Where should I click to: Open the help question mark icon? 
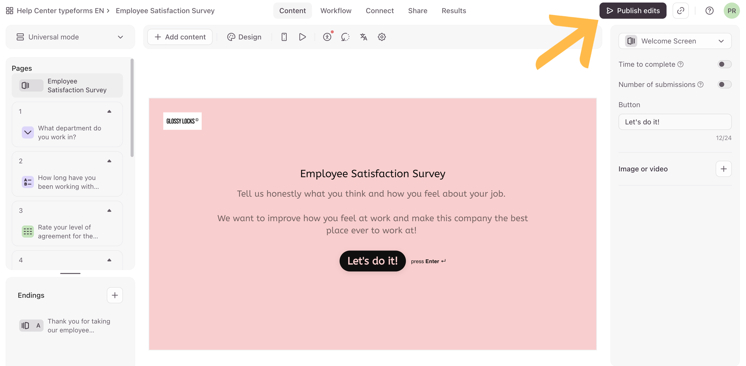(709, 11)
